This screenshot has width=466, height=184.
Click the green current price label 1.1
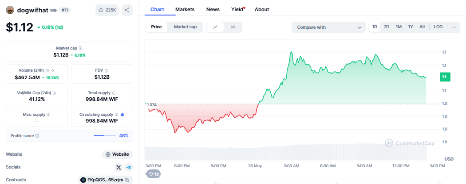pyautogui.click(x=444, y=77)
